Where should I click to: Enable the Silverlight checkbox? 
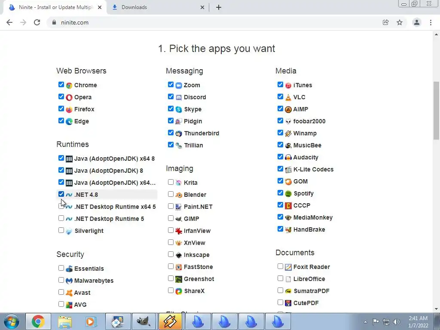click(x=61, y=230)
